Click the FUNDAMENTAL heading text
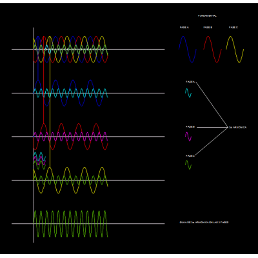Viewport: 258px width, 258px height. point(207,16)
